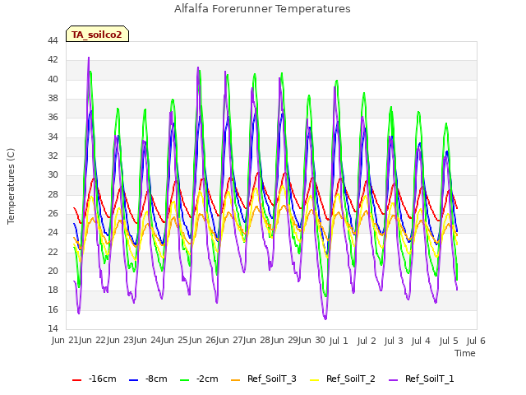Click the Jul 1 x-axis tick label

(x=339, y=341)
